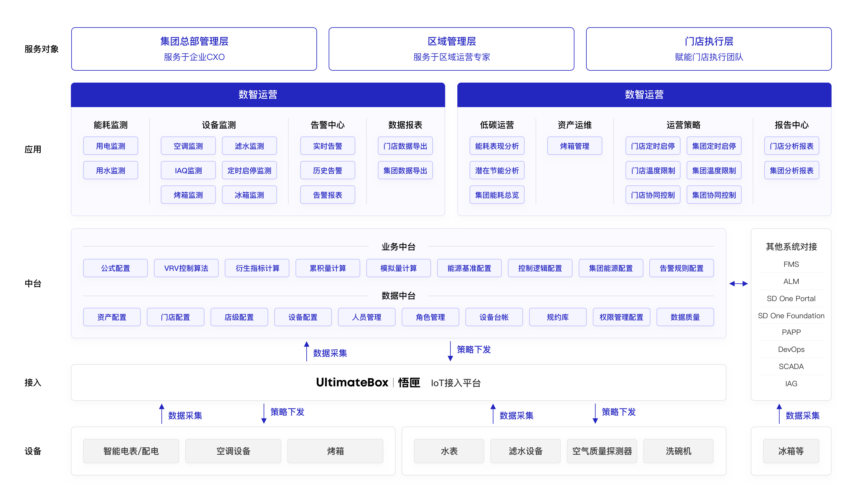
Task: Open 实时告警 under 告警中心
Action: pos(327,146)
